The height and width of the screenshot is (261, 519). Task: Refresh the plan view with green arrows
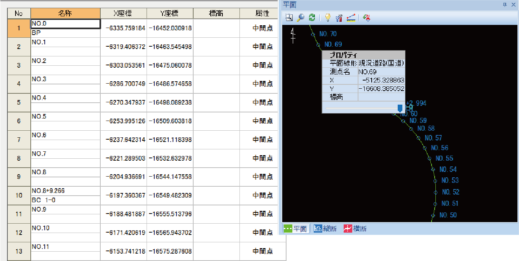tap(311, 18)
